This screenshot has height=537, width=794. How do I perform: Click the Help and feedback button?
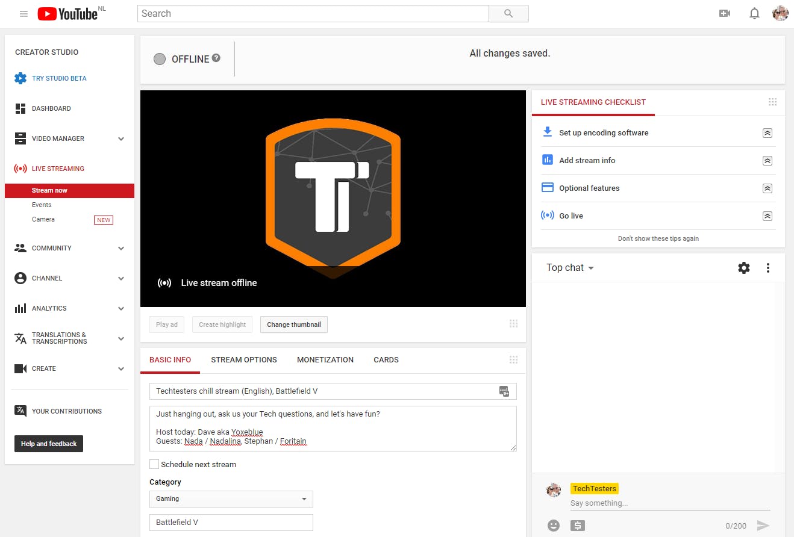coord(49,444)
